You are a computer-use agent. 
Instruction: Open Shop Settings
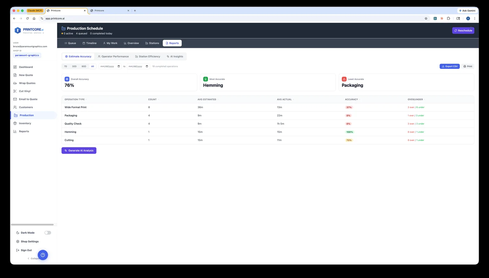pos(28,241)
